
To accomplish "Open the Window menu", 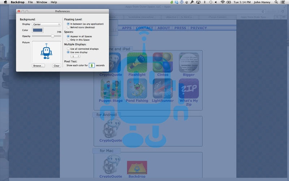I will [x=42, y=2].
